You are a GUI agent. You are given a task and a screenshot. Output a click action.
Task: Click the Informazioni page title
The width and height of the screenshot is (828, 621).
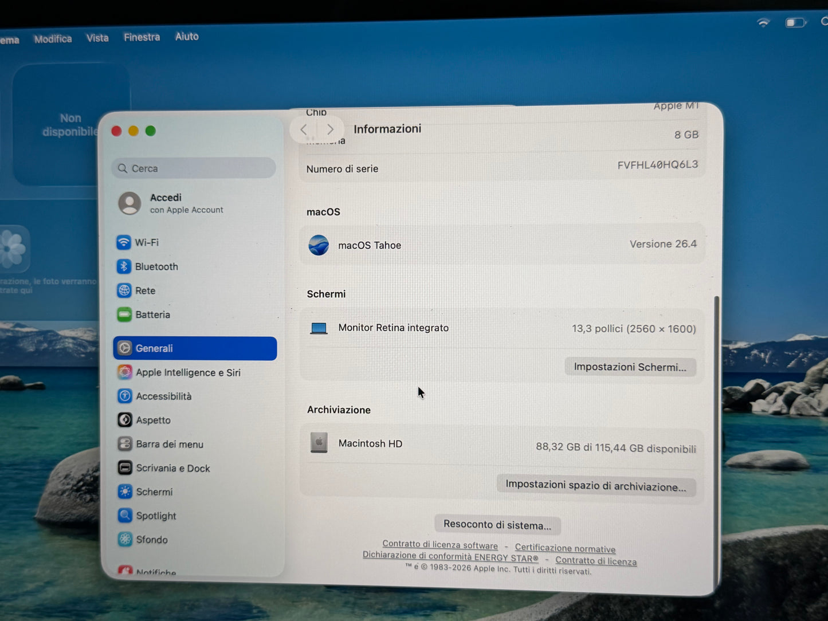(x=387, y=129)
